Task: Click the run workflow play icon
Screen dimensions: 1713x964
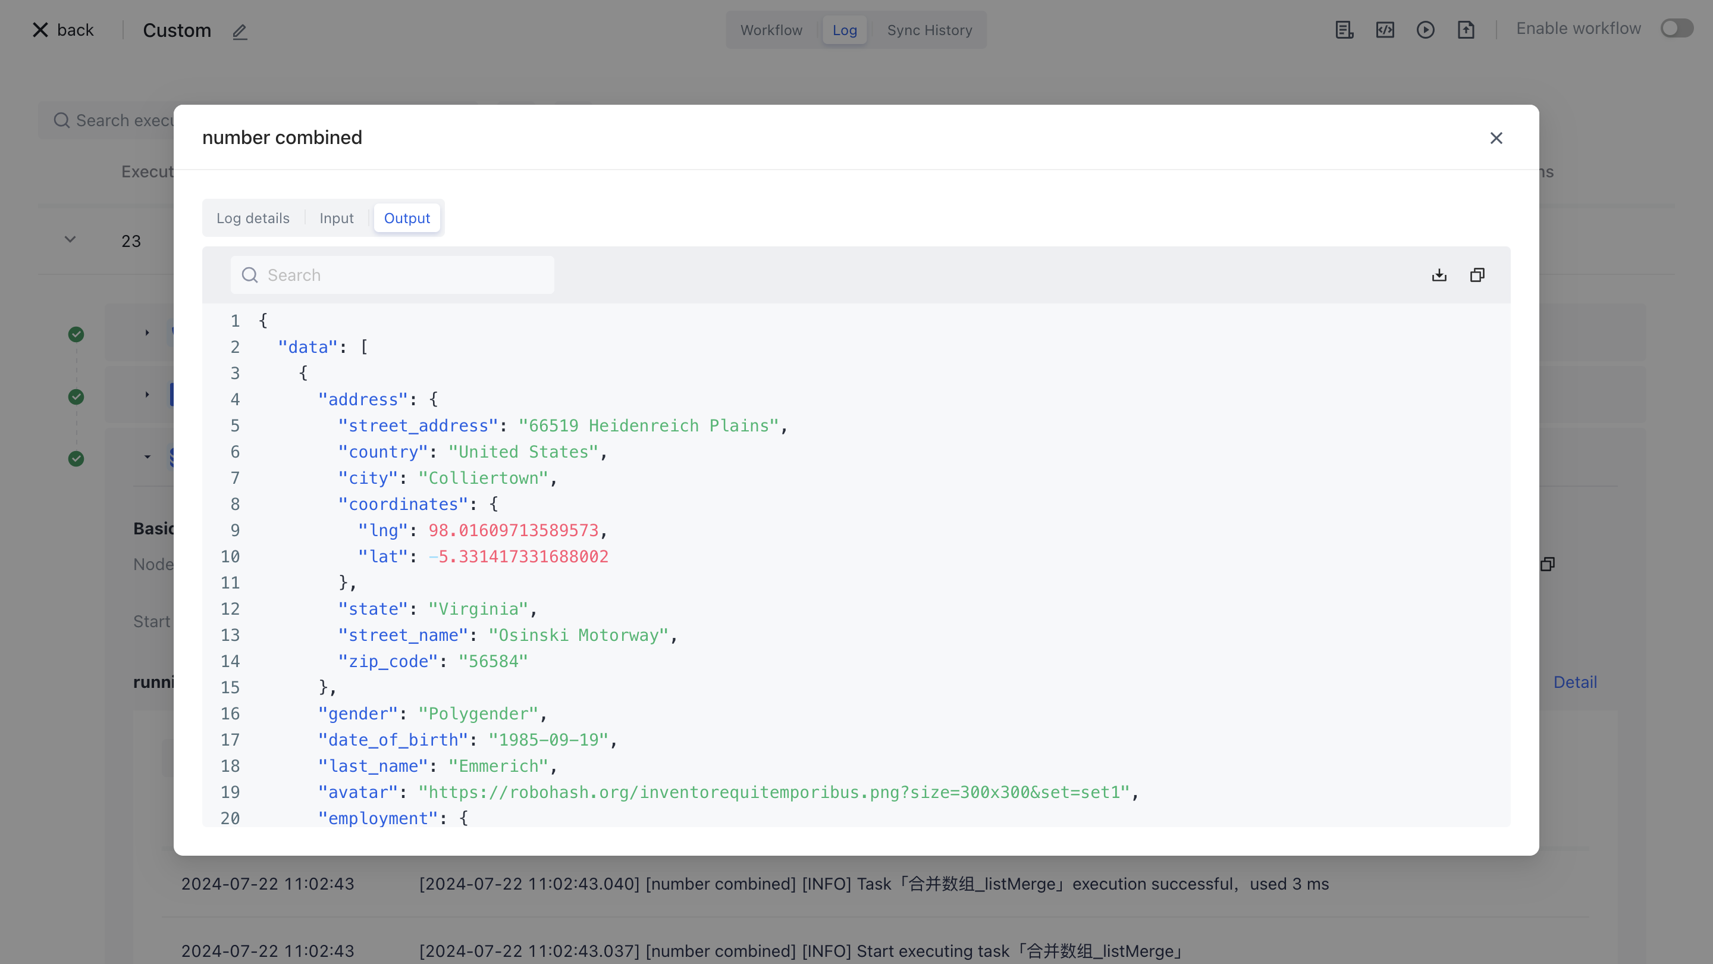Action: (1425, 30)
